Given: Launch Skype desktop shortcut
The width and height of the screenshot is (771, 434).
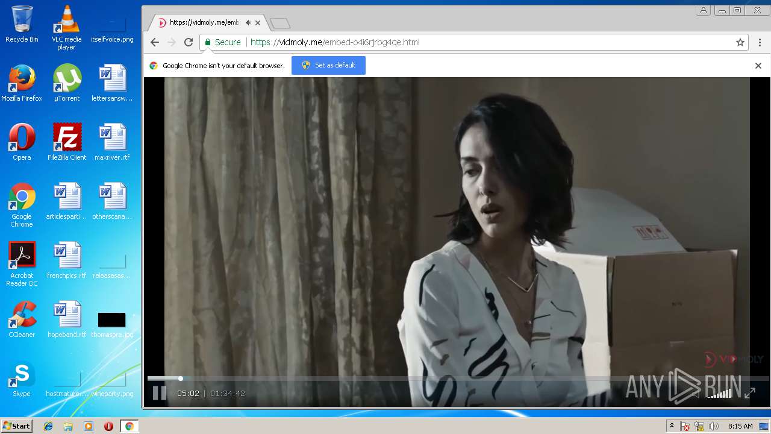Looking at the screenshot, I should [x=22, y=379].
